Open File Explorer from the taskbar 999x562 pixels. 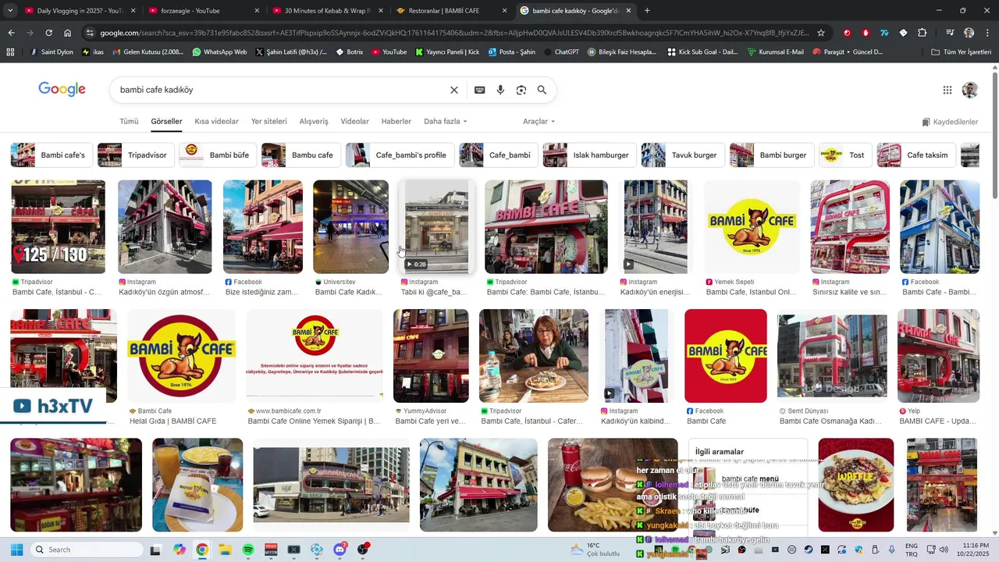[x=225, y=550]
